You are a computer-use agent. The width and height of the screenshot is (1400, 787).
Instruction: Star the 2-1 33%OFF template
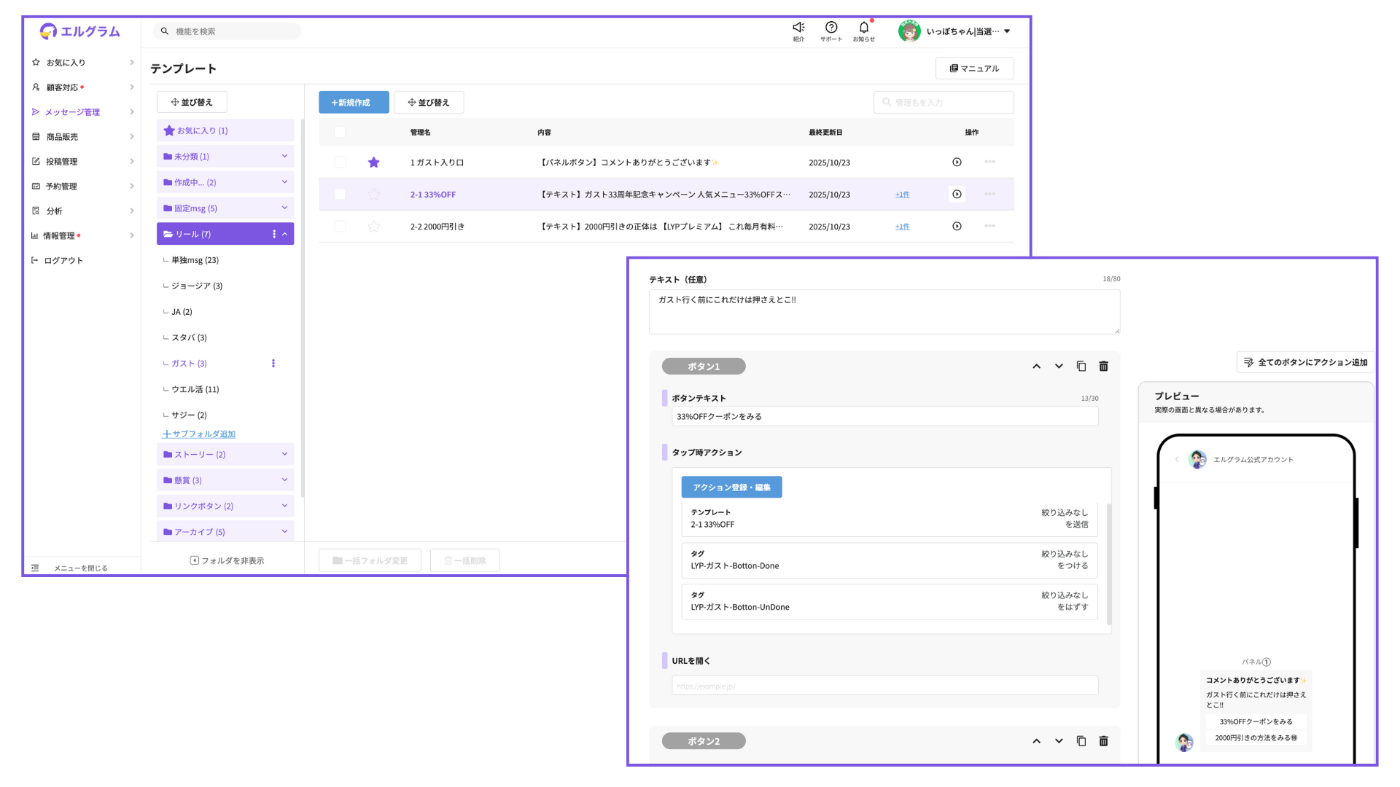click(374, 195)
